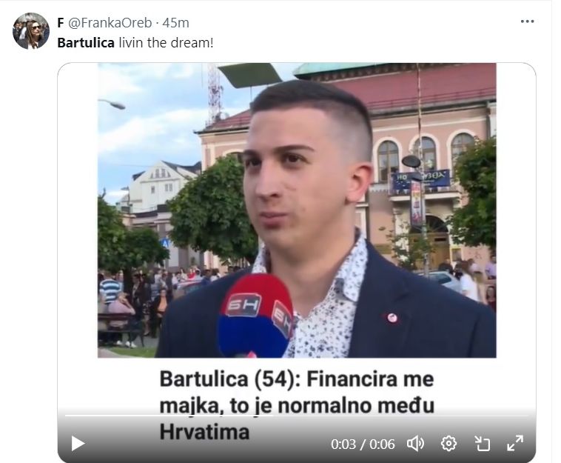Expand the video to fullscreen

(515, 443)
